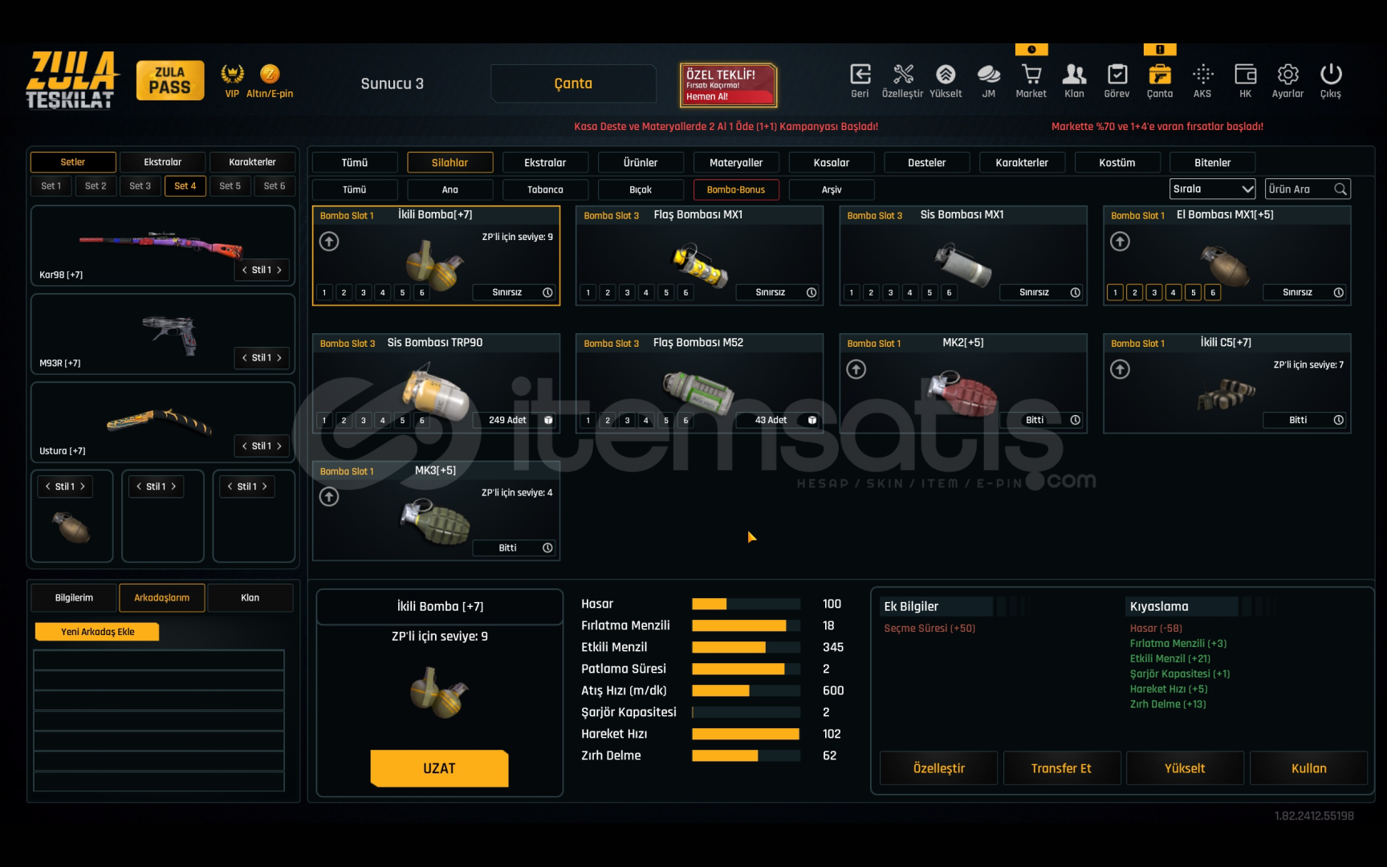1387x867 pixels.
Task: Click the Çıkış power icon
Action: click(1331, 75)
